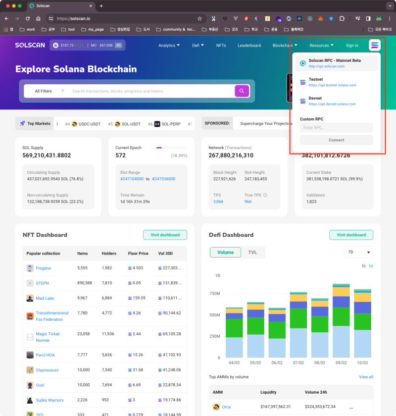Screen dimensions: 396x416
Task: Open the my_page bookmarks folder
Action: pyautogui.click(x=93, y=29)
